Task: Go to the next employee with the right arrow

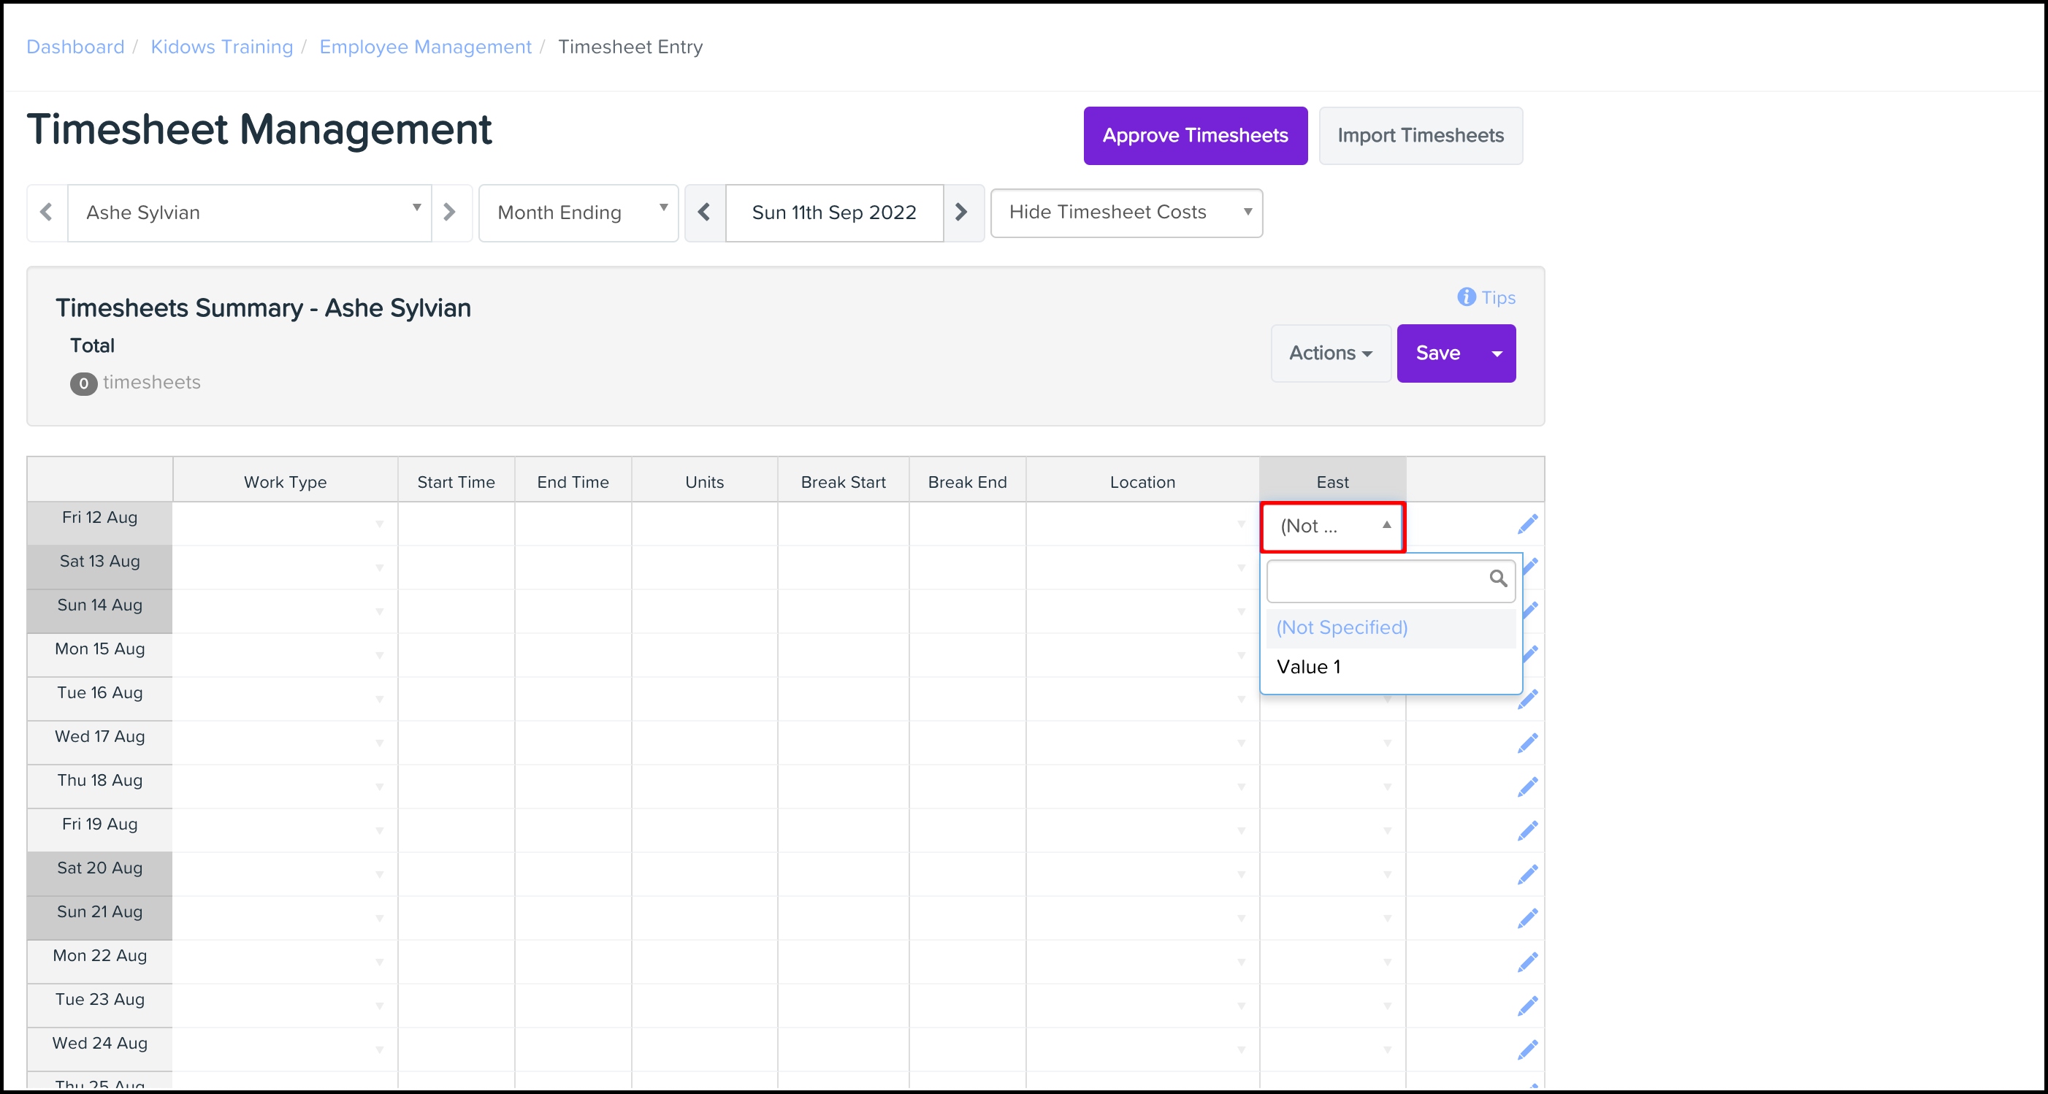Action: [449, 213]
